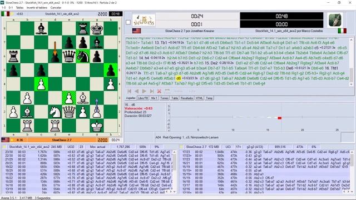Image resolution: width=356 pixels, height=200 pixels.
Task: Click the black pawn on d6
Action: coord(55,56)
